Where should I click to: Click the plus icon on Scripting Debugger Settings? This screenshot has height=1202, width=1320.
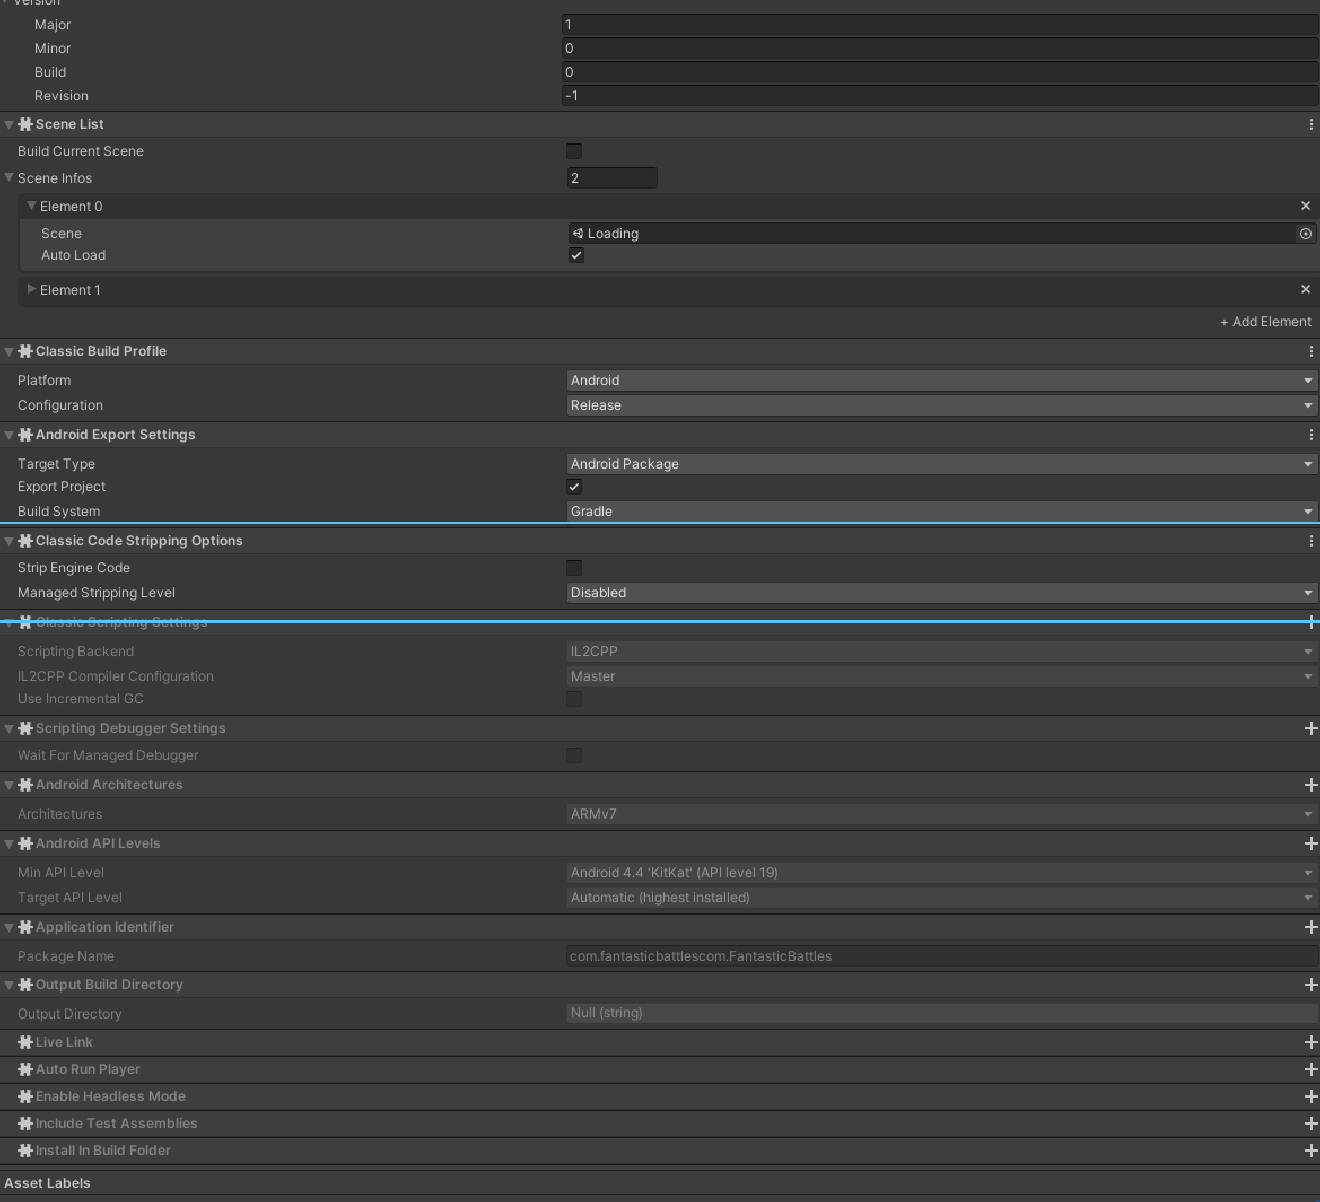pyautogui.click(x=1312, y=728)
